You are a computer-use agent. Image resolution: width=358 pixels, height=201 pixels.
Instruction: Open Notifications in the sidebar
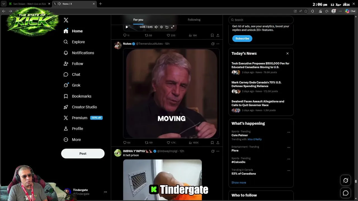pos(79,53)
